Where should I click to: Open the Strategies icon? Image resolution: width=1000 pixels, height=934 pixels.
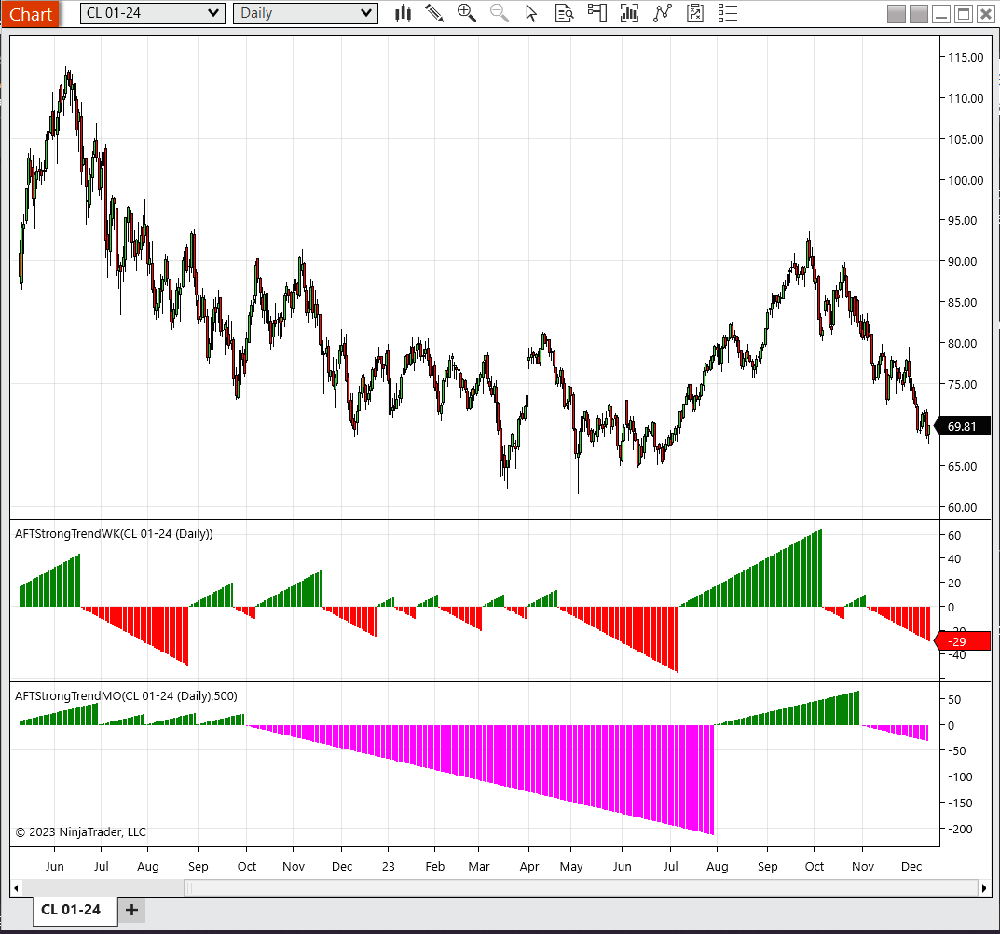pyautogui.click(x=695, y=13)
